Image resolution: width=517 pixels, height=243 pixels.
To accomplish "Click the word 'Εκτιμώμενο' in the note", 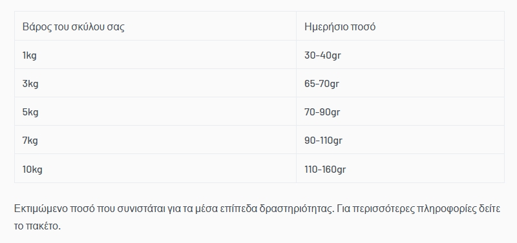I will coord(41,209).
